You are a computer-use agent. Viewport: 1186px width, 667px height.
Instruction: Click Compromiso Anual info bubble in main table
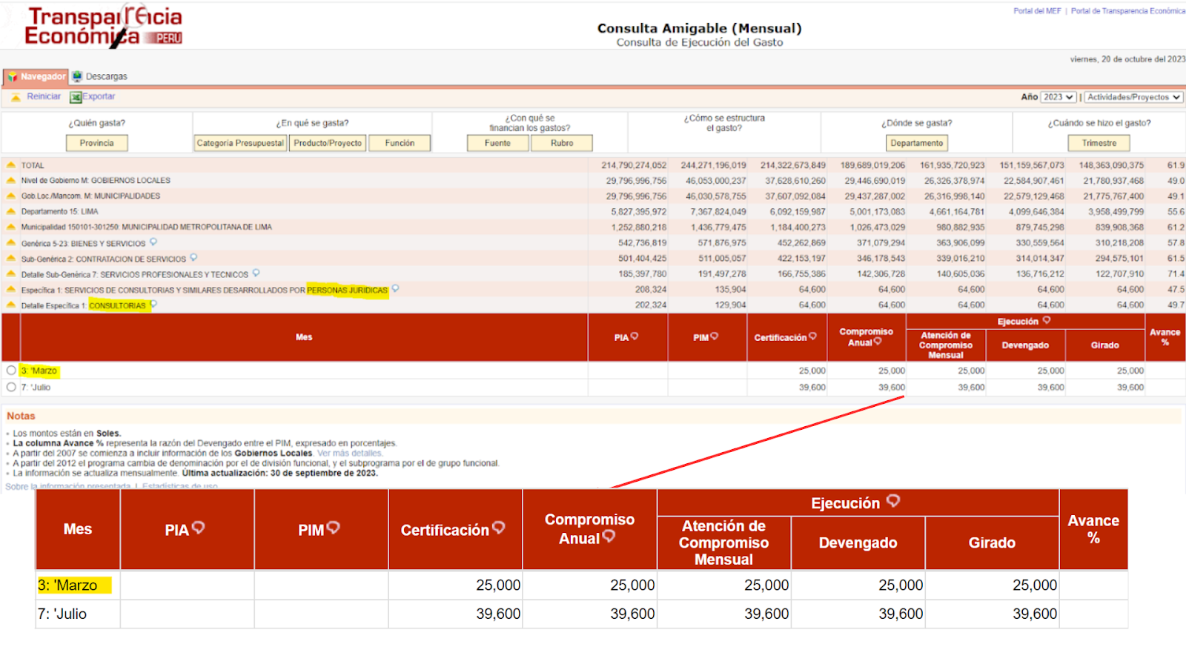click(878, 342)
